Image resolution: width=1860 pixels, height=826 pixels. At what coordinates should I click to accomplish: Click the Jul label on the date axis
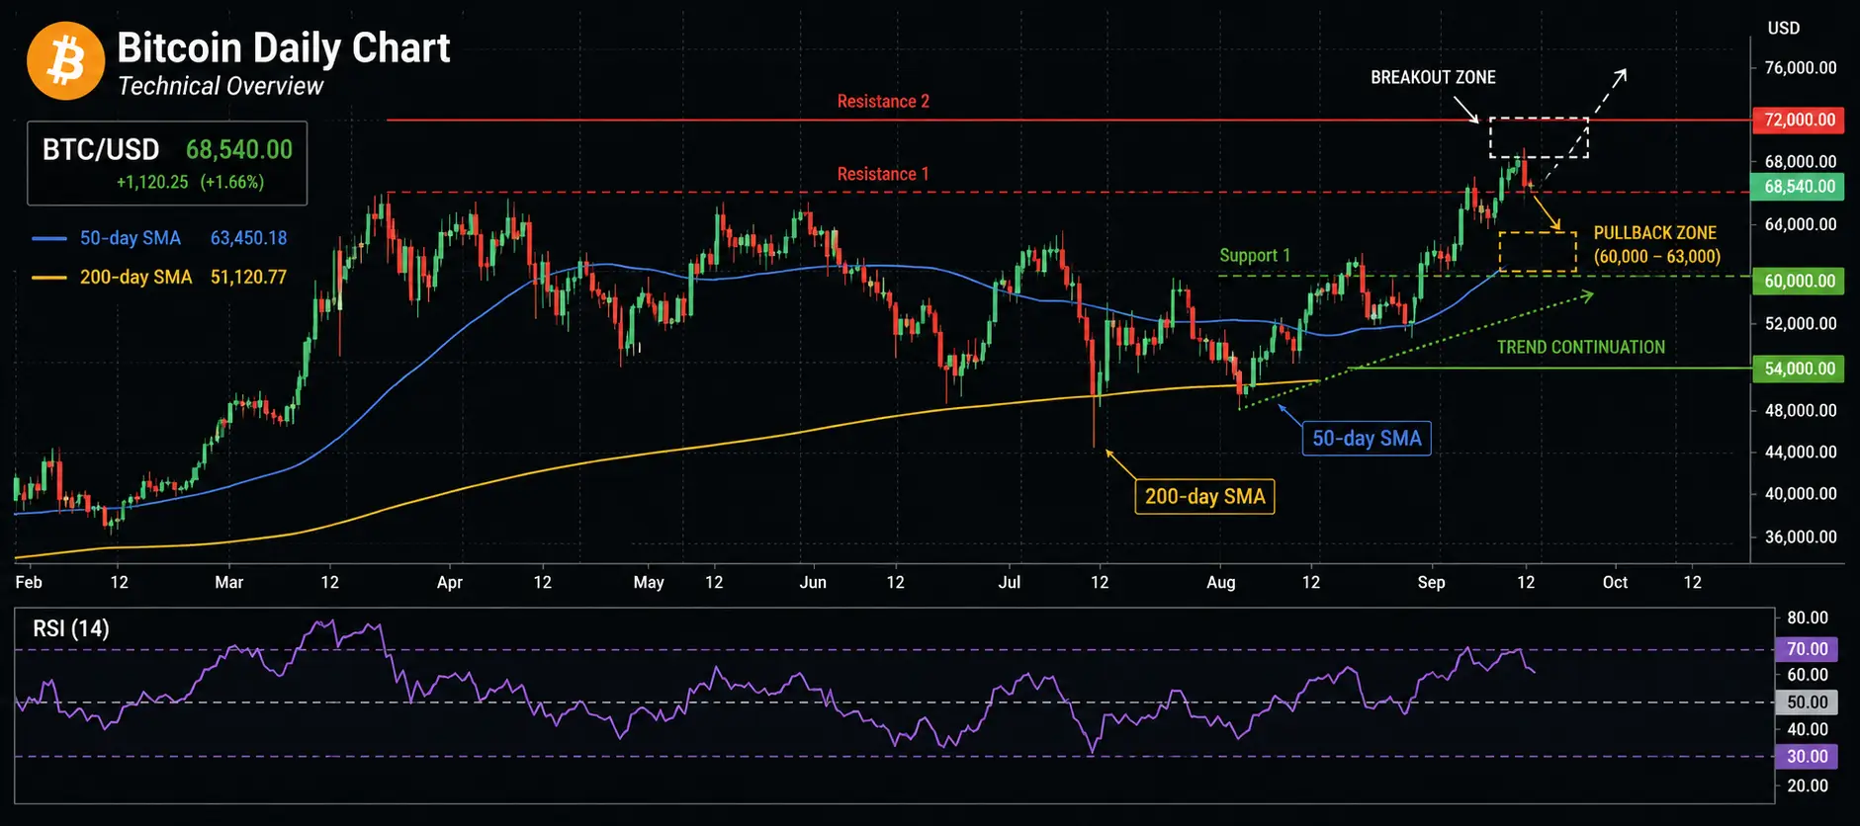pyautogui.click(x=1010, y=582)
